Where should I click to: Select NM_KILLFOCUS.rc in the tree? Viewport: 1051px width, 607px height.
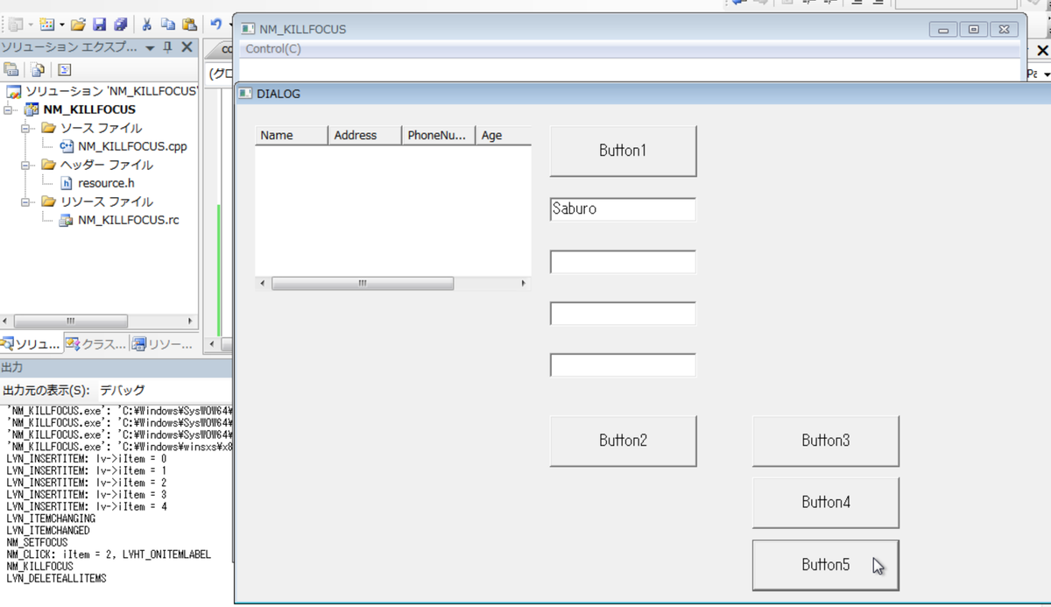click(x=128, y=220)
